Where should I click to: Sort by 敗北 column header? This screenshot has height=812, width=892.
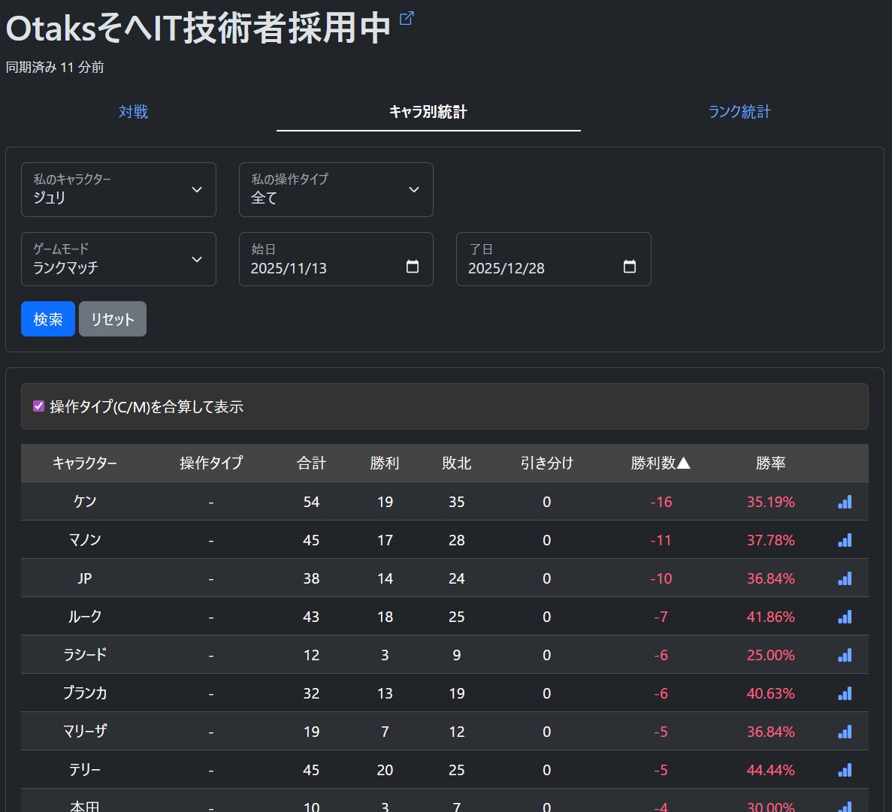456,463
